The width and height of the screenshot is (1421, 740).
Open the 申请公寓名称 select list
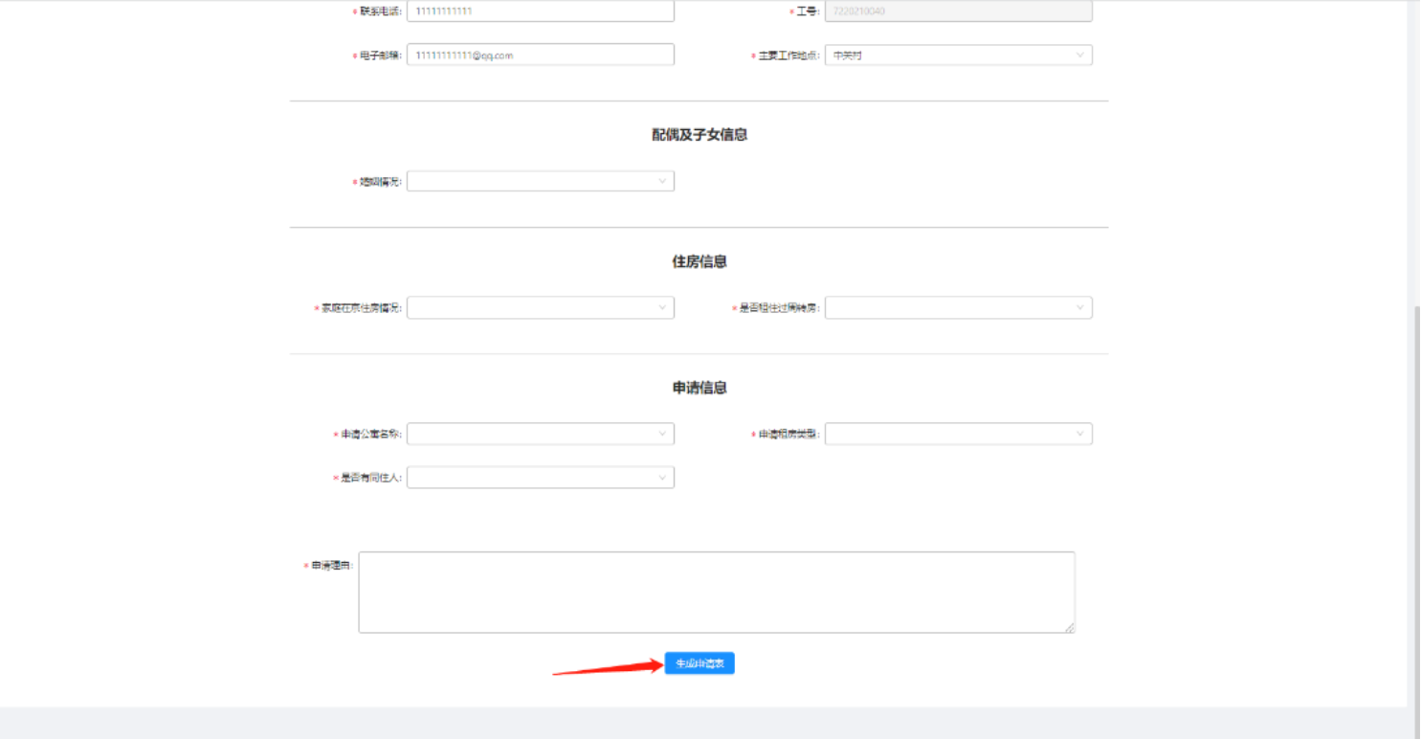pos(531,435)
